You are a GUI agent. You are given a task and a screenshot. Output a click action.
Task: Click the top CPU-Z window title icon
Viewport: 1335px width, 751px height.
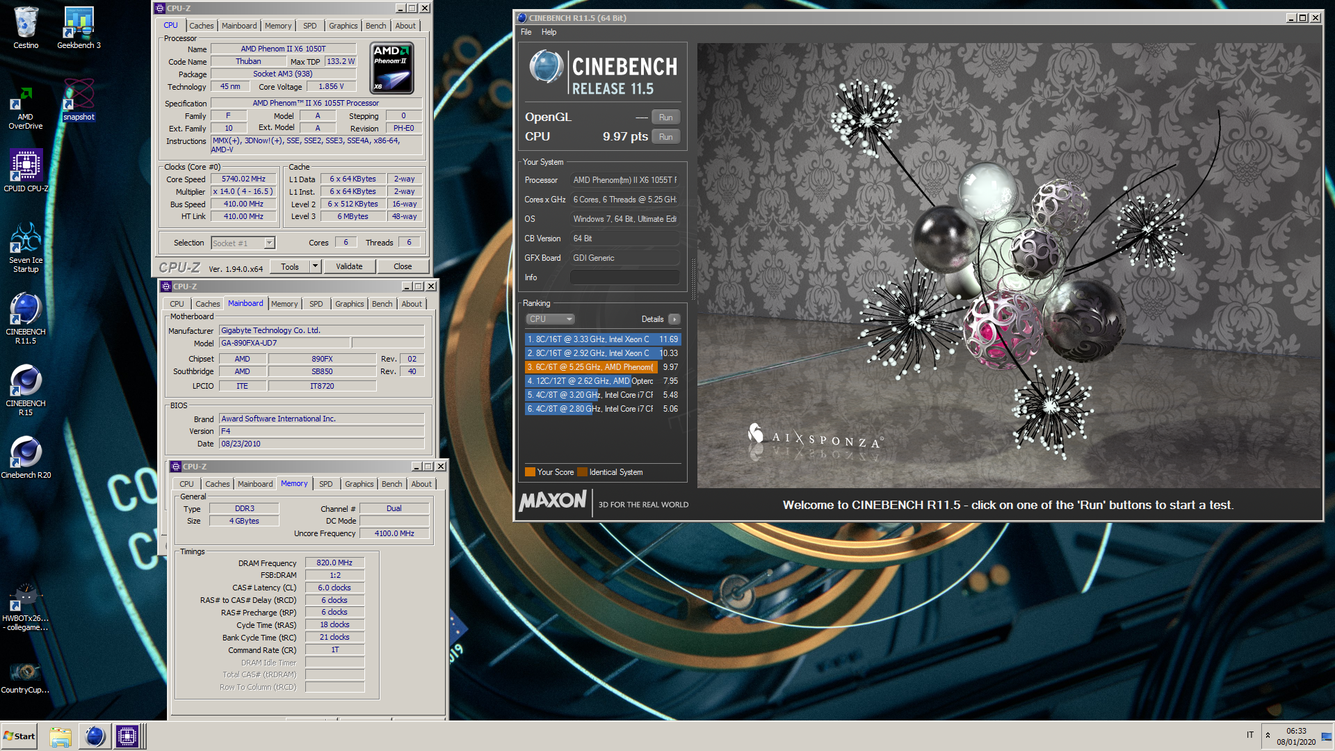pyautogui.click(x=160, y=8)
